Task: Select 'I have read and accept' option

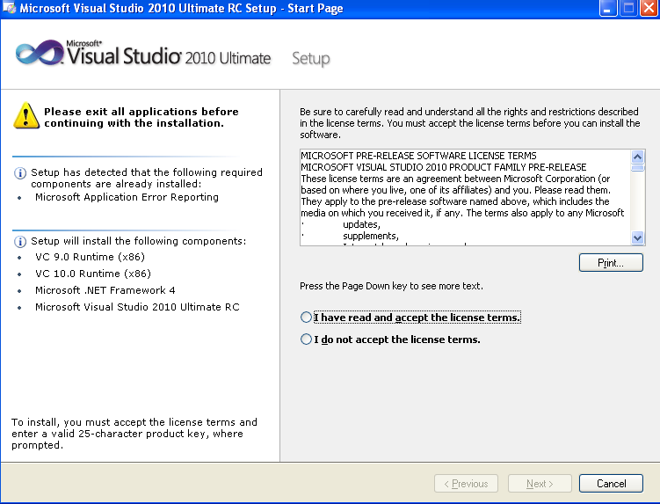Action: point(306,318)
